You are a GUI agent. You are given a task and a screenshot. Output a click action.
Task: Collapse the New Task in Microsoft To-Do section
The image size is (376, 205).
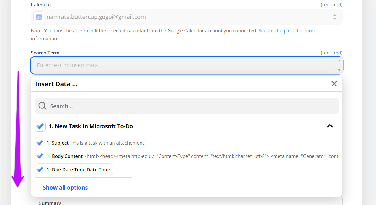[x=330, y=126]
